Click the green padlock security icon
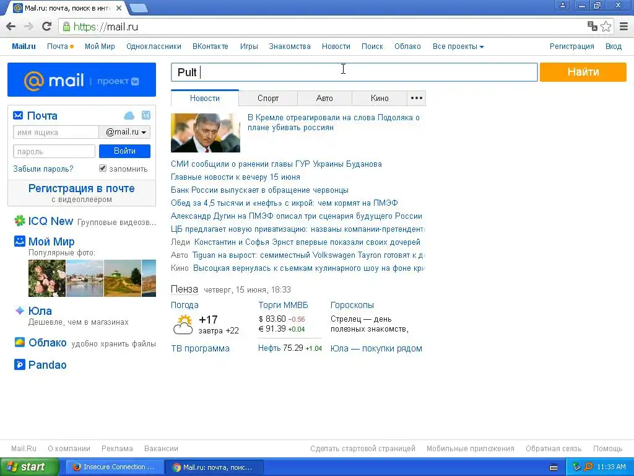This screenshot has width=634, height=476. 66,27
